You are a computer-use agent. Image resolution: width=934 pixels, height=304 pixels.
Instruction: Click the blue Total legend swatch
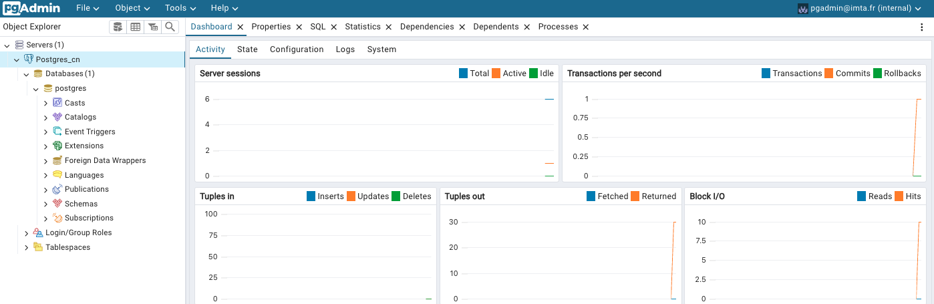pyautogui.click(x=463, y=73)
